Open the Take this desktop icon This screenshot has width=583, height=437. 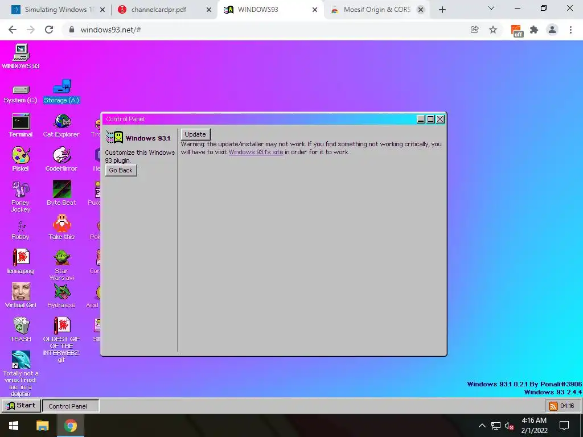pyautogui.click(x=61, y=227)
